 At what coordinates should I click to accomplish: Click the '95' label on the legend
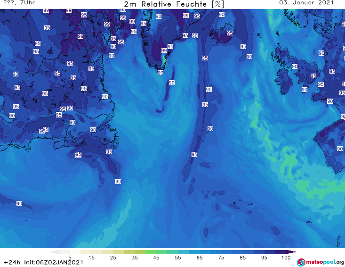point(264,258)
